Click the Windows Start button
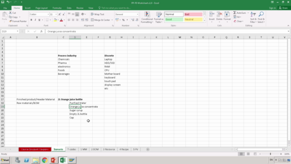The image size is (291, 164). pyautogui.click(x=5, y=160)
